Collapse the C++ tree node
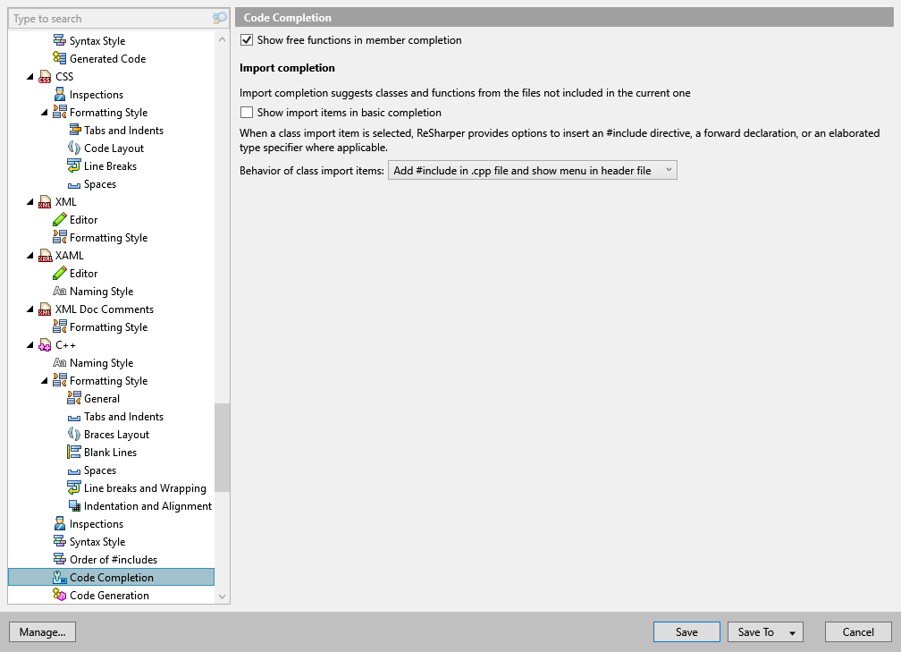The width and height of the screenshot is (901, 652). coord(30,344)
